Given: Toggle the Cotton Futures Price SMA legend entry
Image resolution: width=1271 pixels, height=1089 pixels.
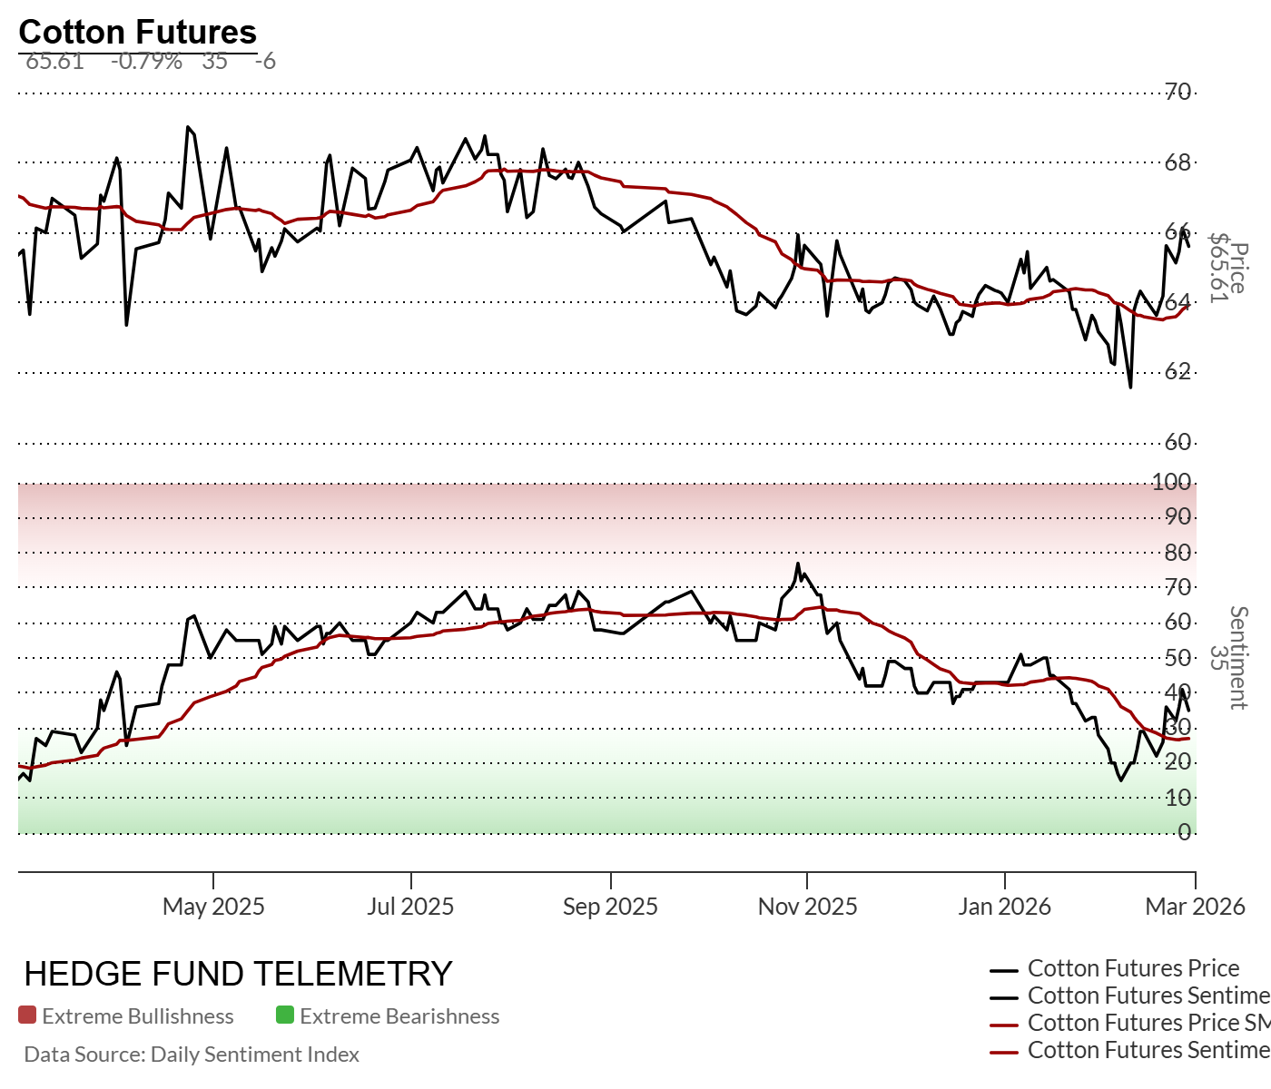Looking at the screenshot, I should [x=1148, y=1023].
